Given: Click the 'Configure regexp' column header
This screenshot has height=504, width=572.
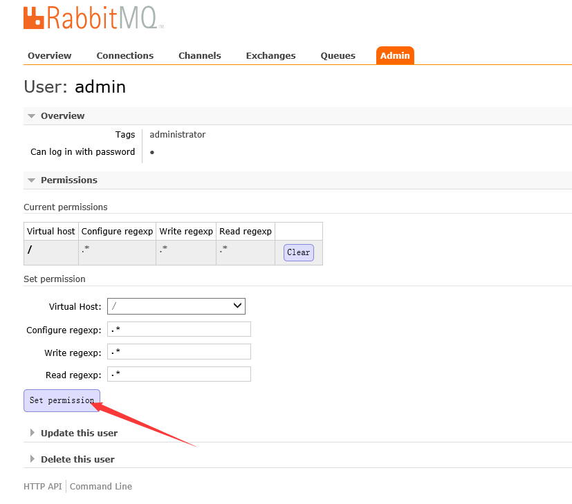Looking at the screenshot, I should click(117, 232).
